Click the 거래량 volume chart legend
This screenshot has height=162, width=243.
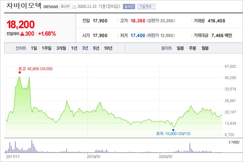point(234,142)
